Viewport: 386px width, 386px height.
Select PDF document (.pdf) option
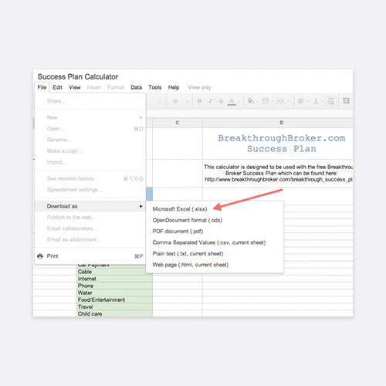(x=215, y=232)
